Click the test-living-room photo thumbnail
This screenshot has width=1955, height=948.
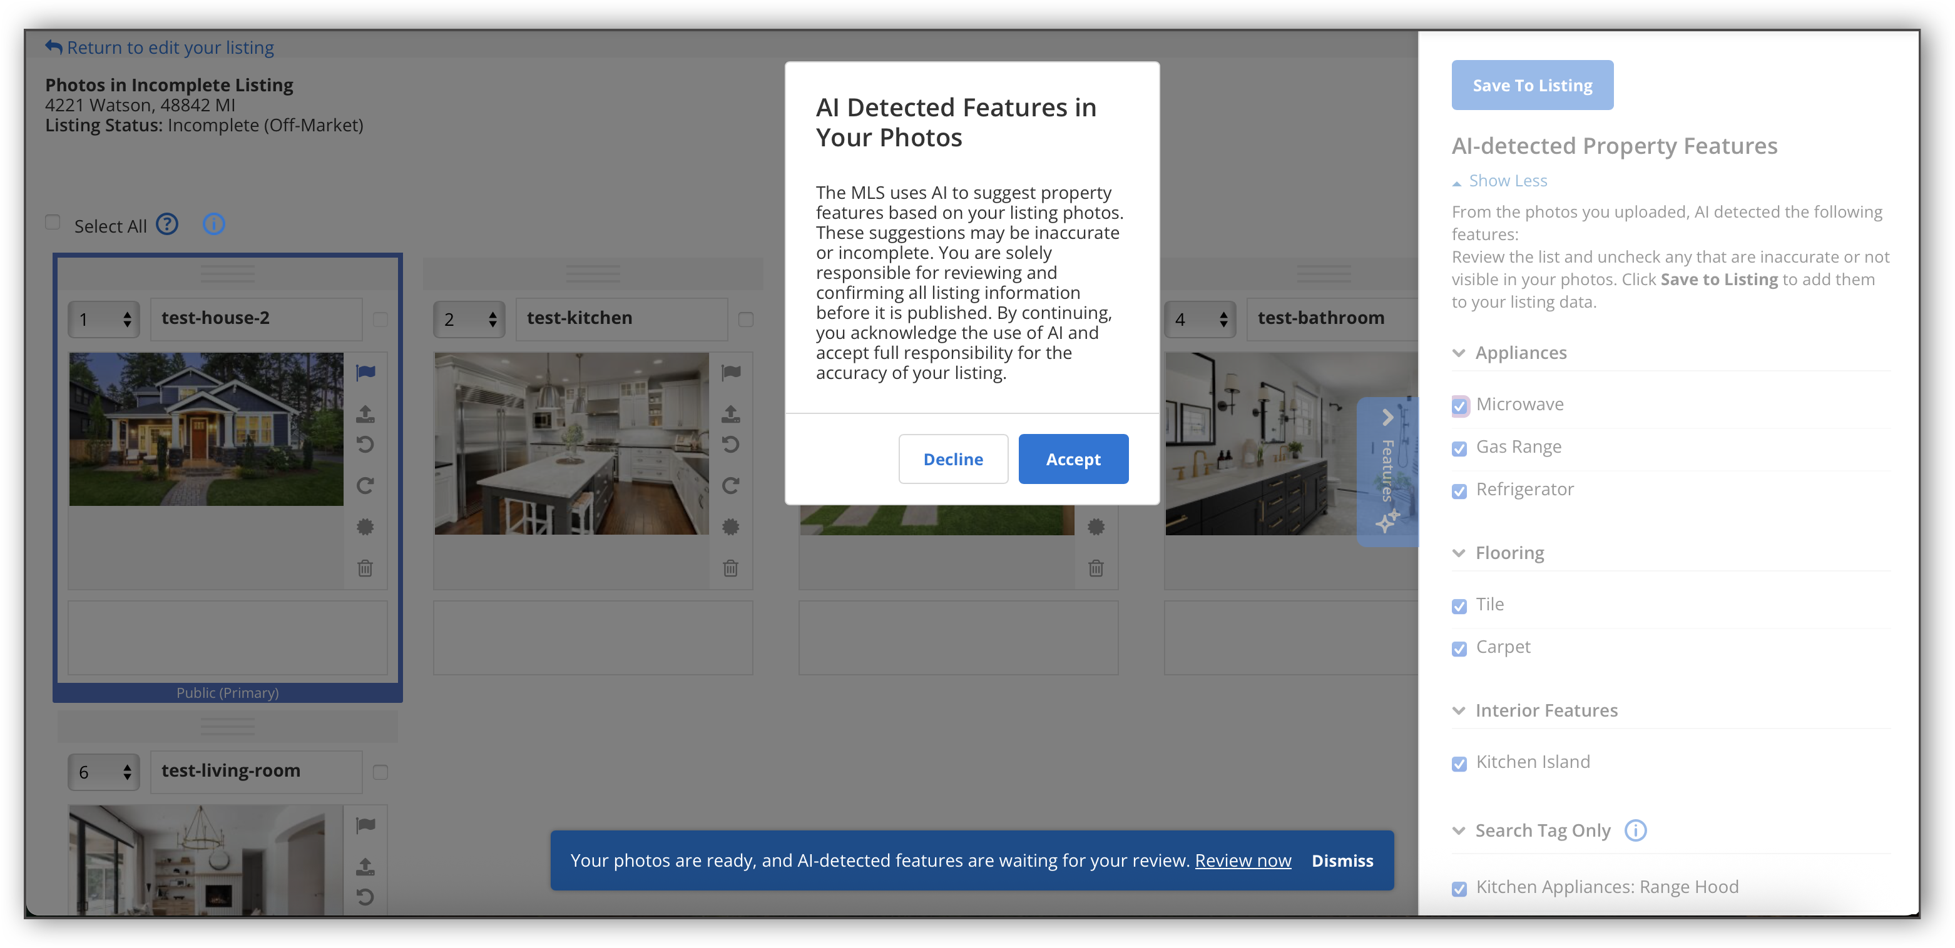tap(197, 861)
